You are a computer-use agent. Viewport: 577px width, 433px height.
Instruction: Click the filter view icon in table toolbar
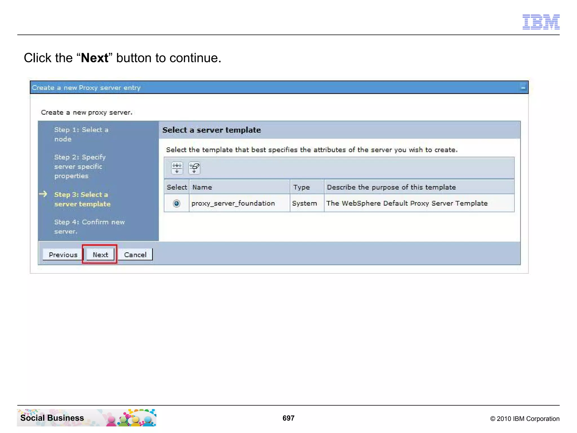click(177, 168)
